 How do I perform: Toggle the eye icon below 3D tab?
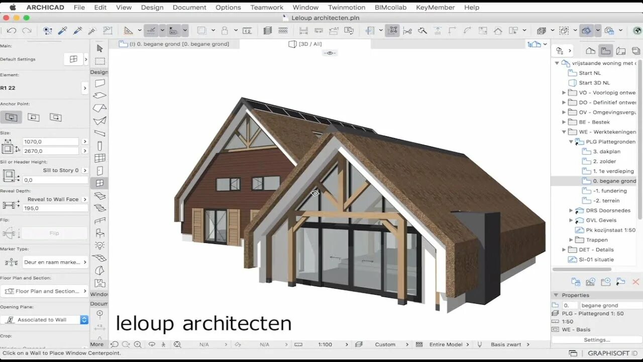point(330,53)
